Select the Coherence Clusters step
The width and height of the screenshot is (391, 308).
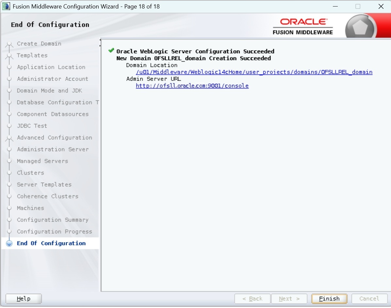(48, 196)
